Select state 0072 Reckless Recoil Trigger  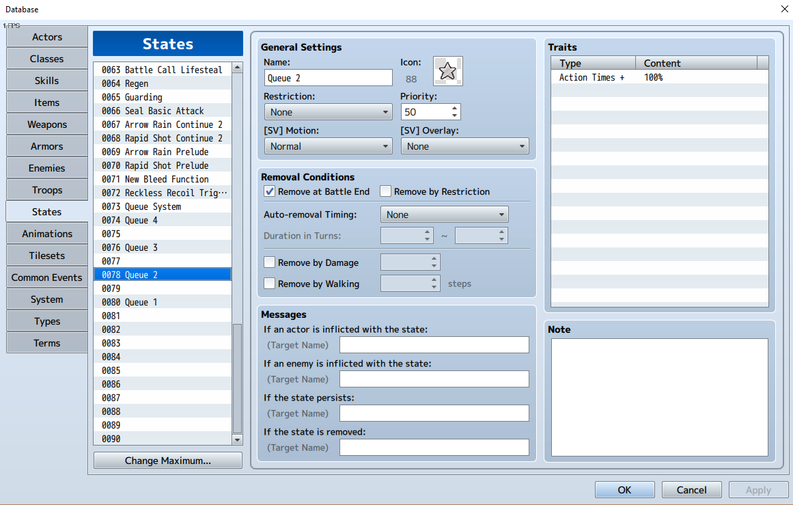click(163, 193)
